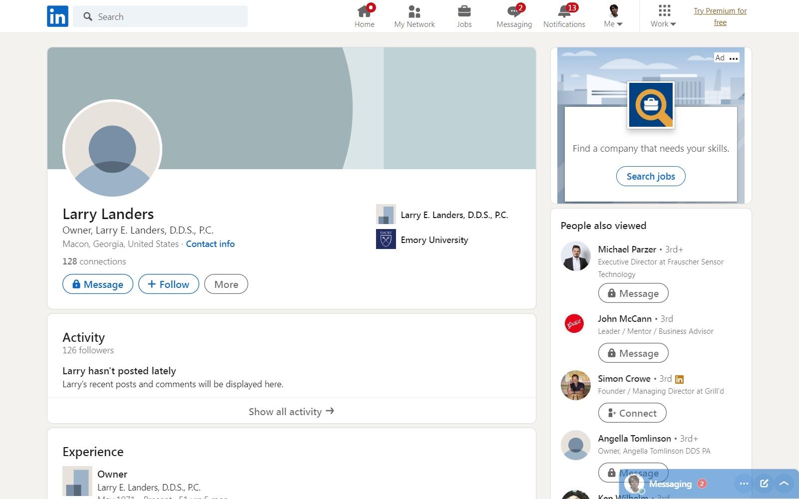Open the Me profile dropdown

tap(613, 16)
